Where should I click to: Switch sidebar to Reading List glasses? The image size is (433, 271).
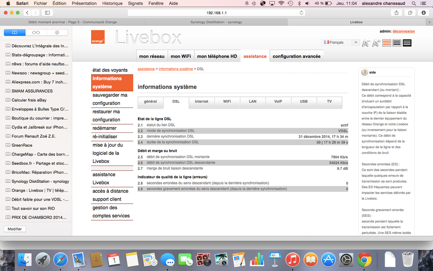coord(36,33)
